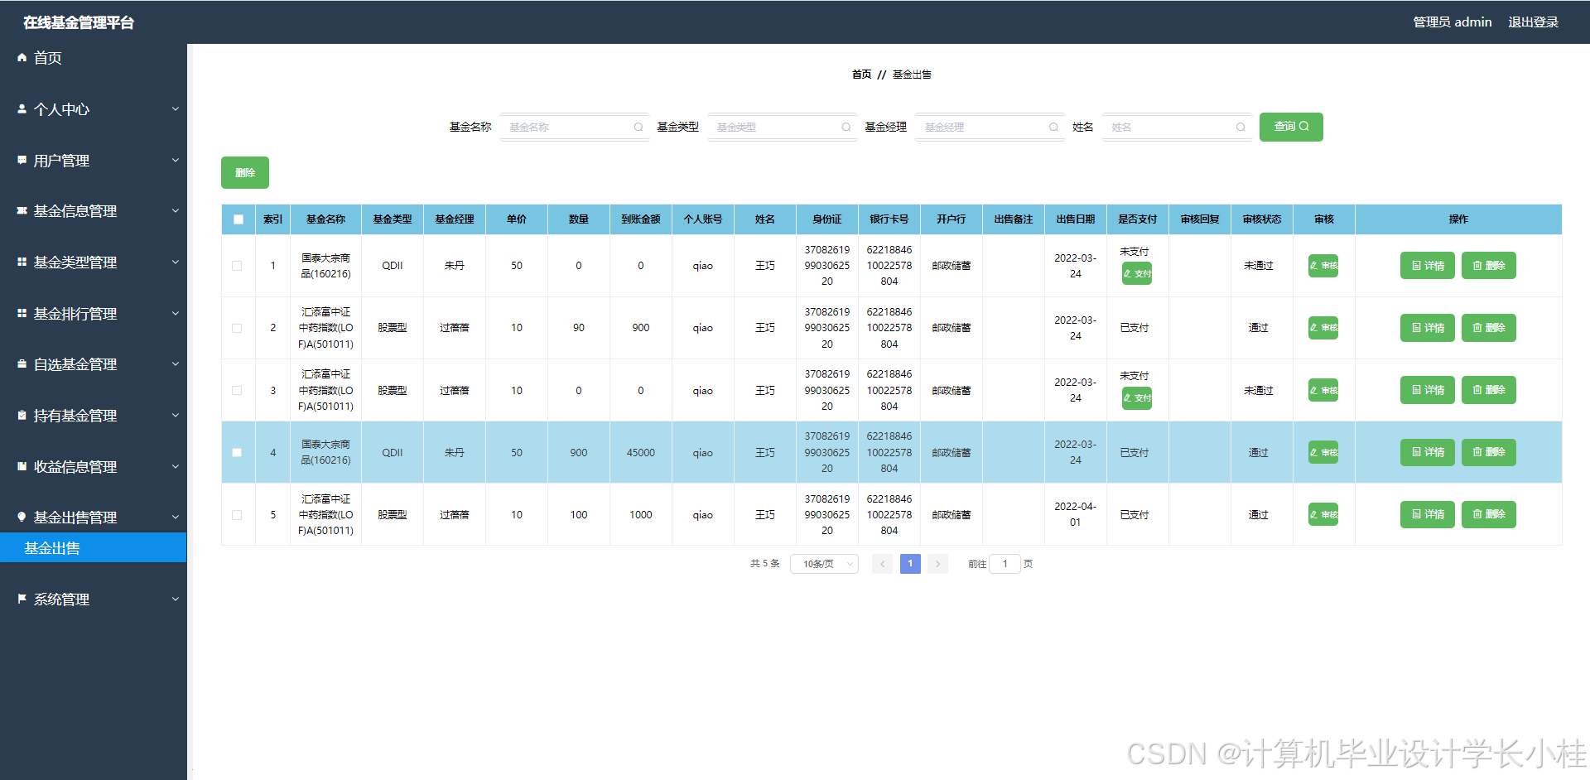
Task: Open the 系统管理 menu label
Action: [x=61, y=599]
